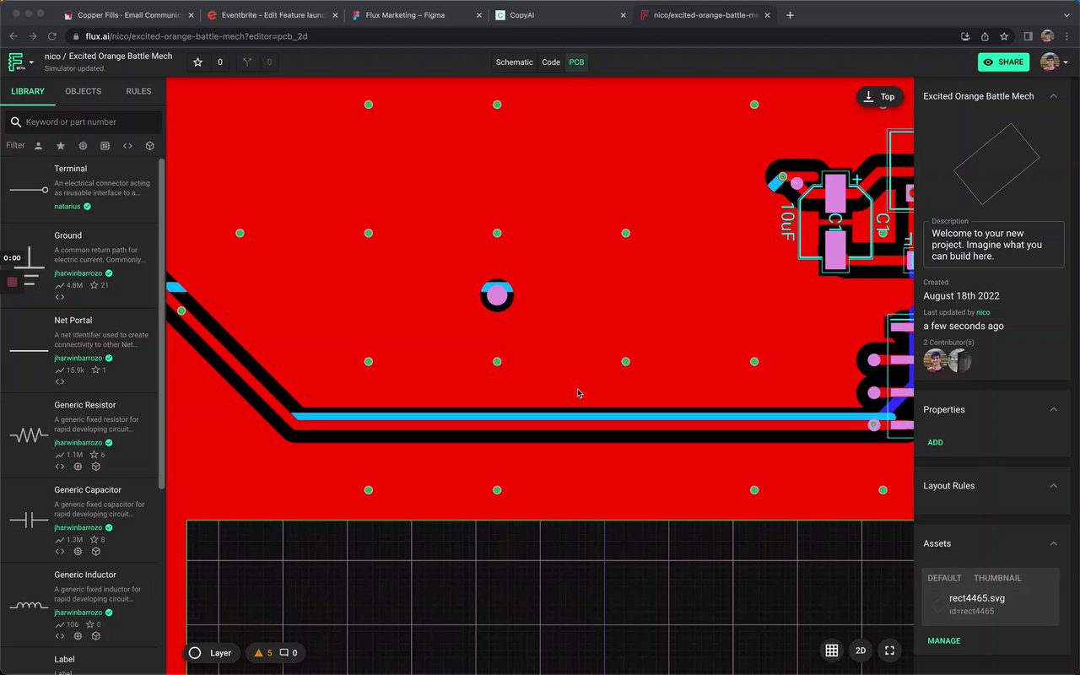Viewport: 1080px width, 675px height.
Task: Open Chrome share icon in address bar
Action: coord(985,36)
